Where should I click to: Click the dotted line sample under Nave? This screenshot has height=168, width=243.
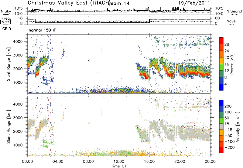pyautogui.click(x=231, y=24)
